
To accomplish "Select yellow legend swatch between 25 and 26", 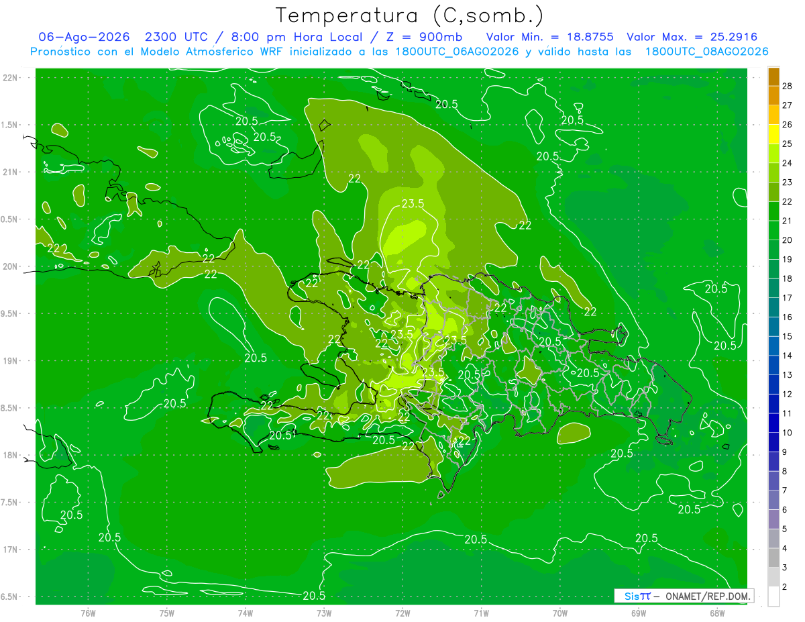I will tap(773, 134).
